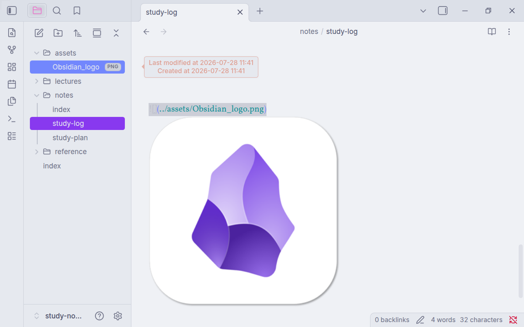524x327 pixels.
Task: Close the study-log tab
Action: pyautogui.click(x=240, y=12)
